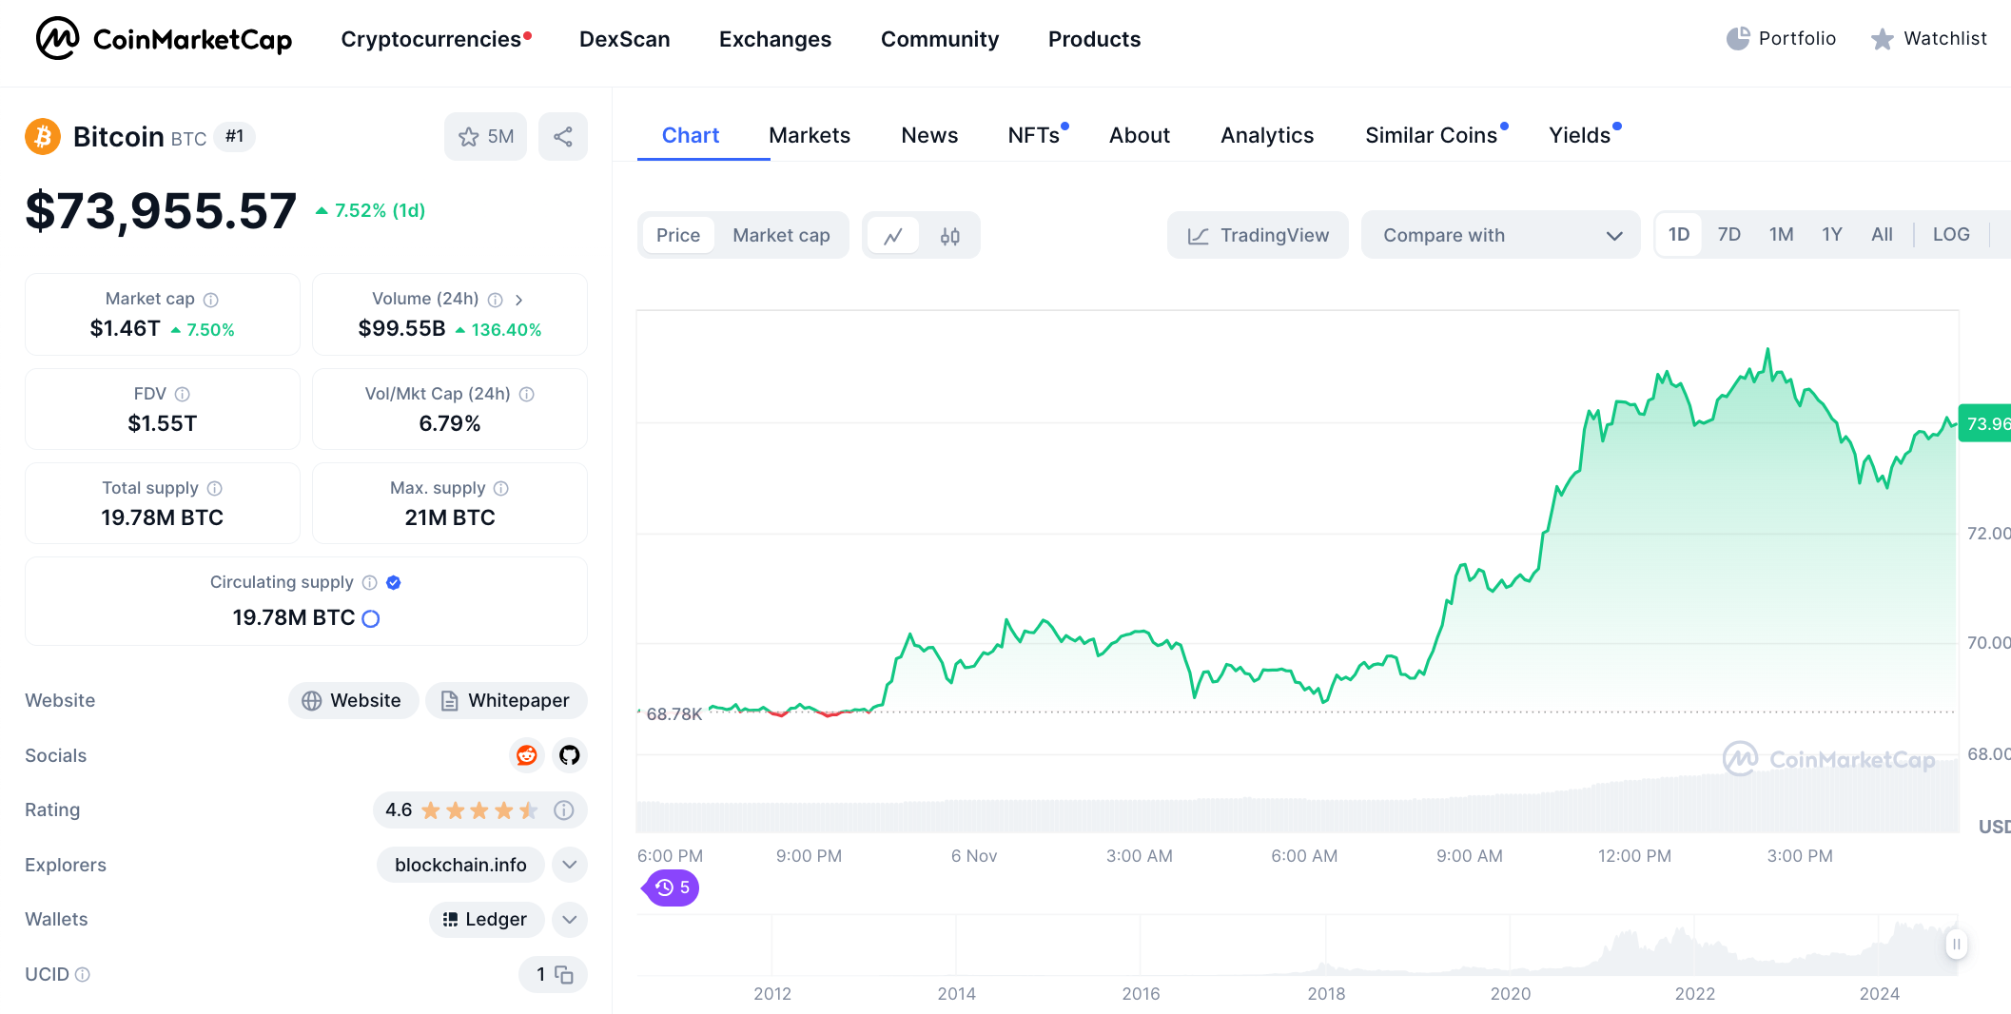Switch to candlestick chart view
The width and height of the screenshot is (2011, 1014).
(x=949, y=236)
